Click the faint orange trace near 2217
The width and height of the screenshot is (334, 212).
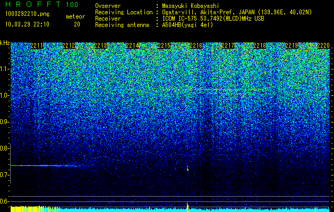point(230,90)
